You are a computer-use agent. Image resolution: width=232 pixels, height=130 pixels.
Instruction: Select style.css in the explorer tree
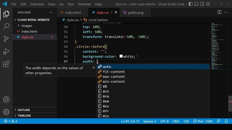point(35,37)
